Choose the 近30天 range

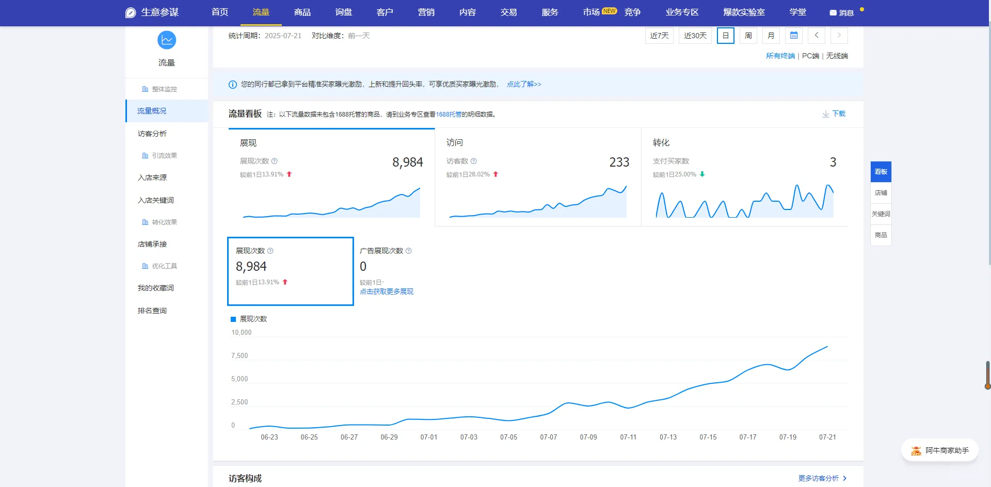(695, 36)
